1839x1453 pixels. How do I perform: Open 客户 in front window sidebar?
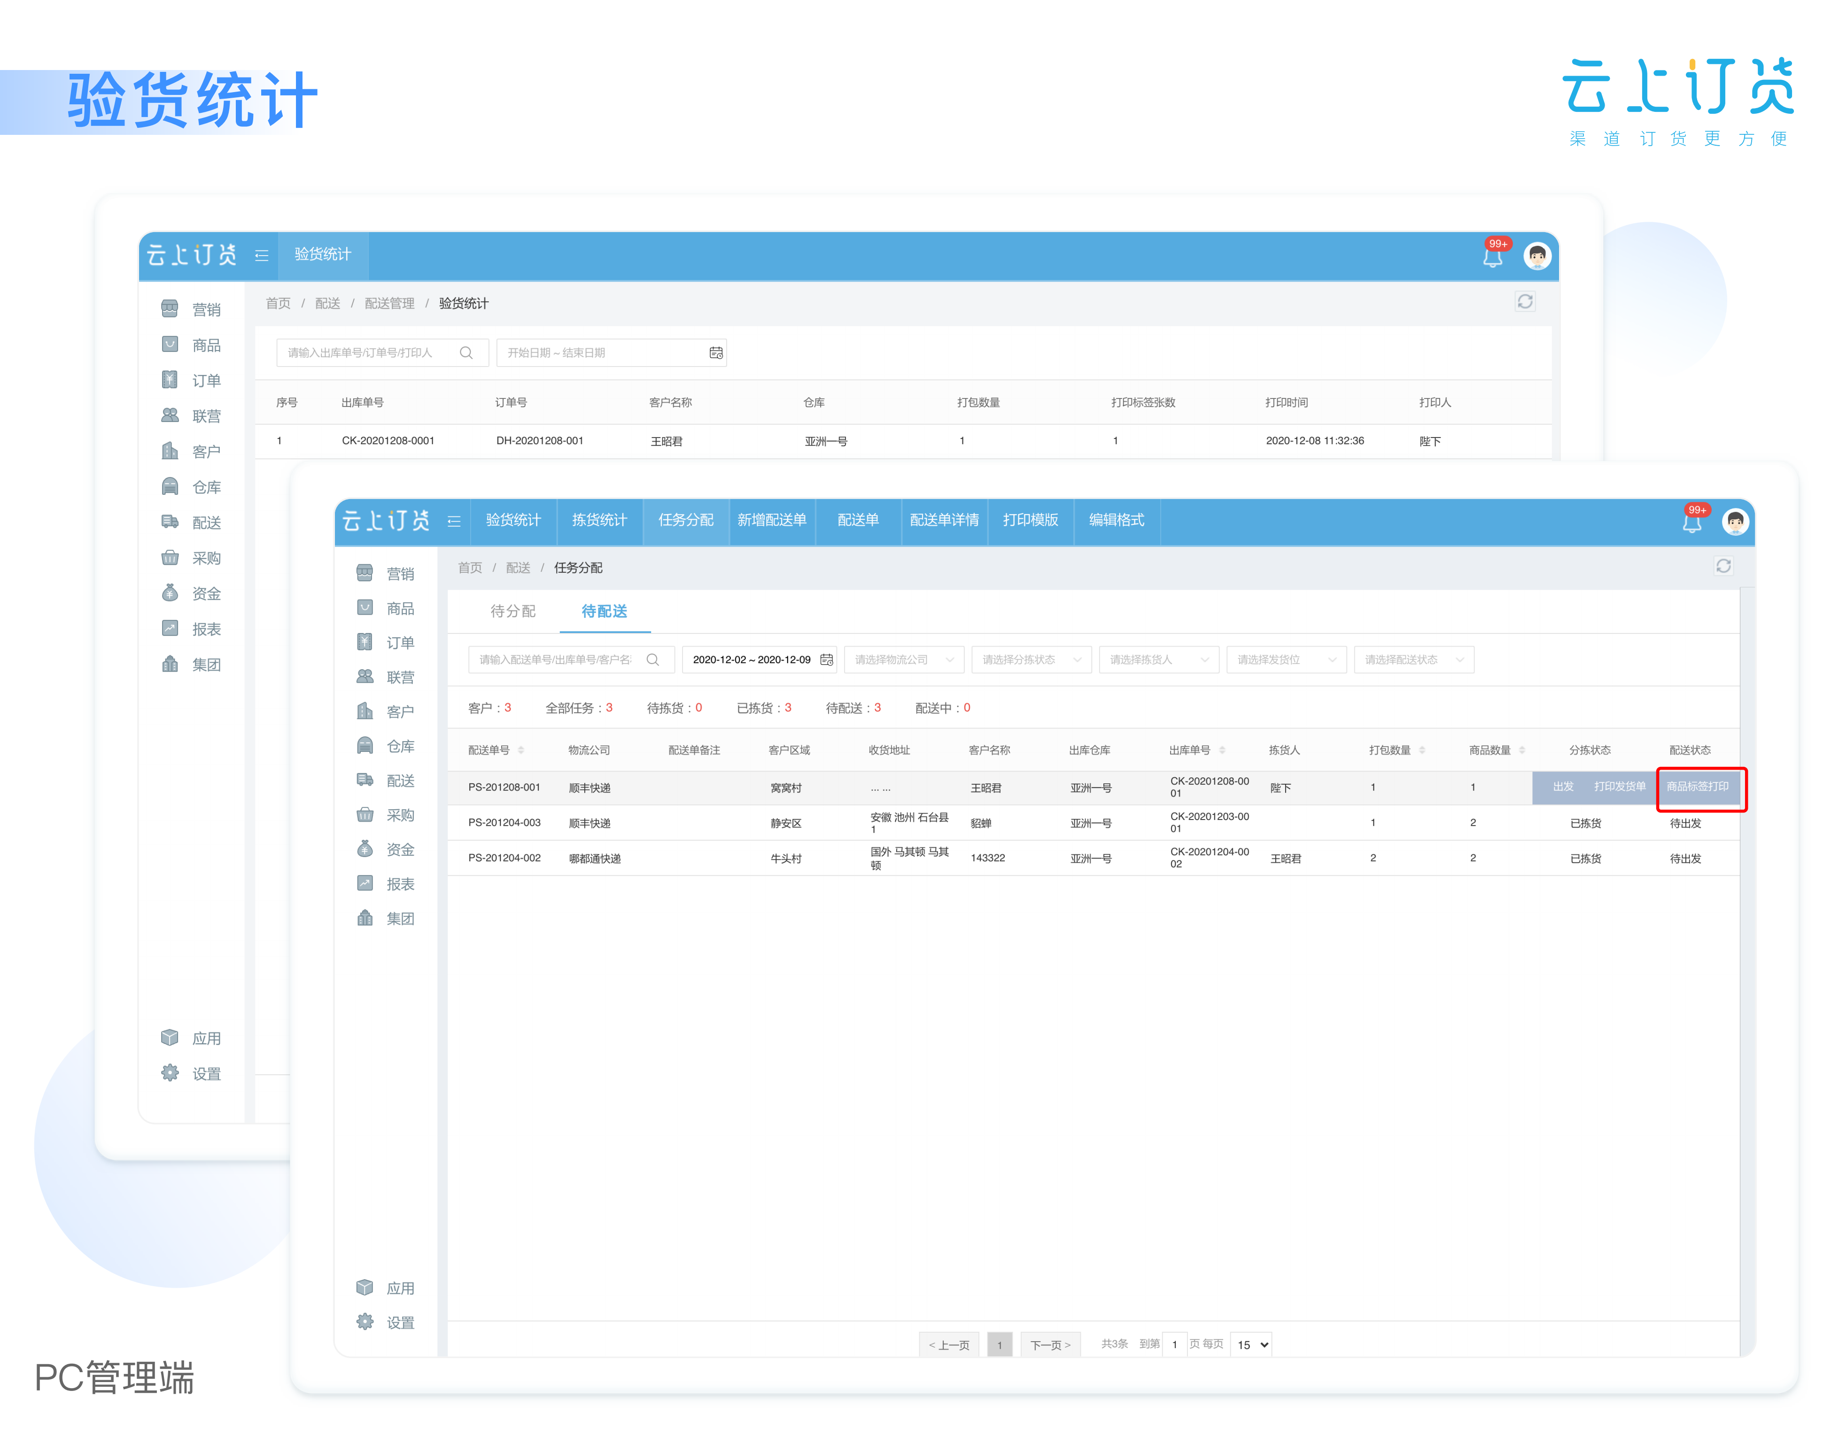(387, 711)
